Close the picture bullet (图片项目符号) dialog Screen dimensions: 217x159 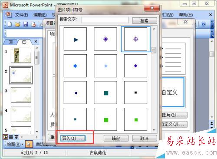coord(152,8)
